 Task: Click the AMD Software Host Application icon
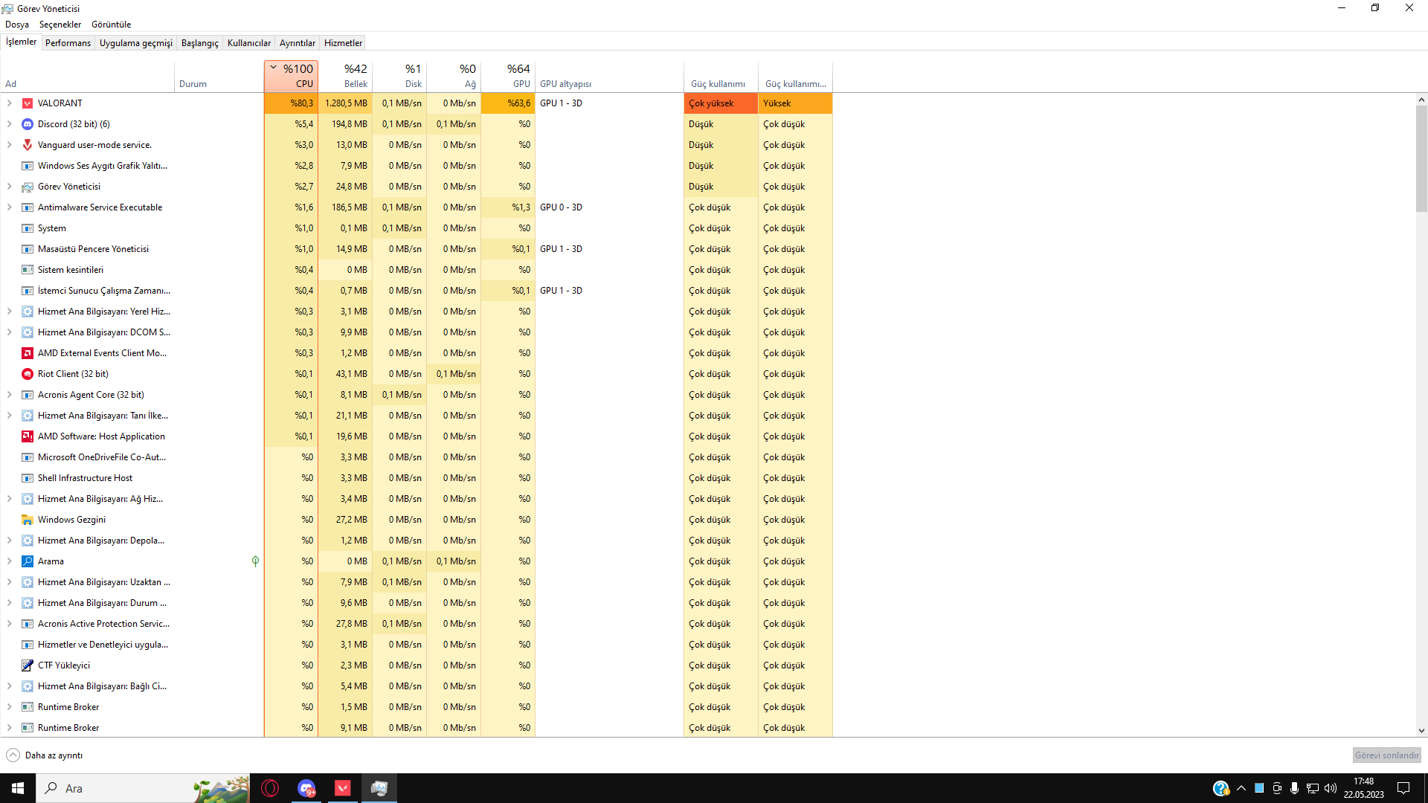click(x=28, y=436)
